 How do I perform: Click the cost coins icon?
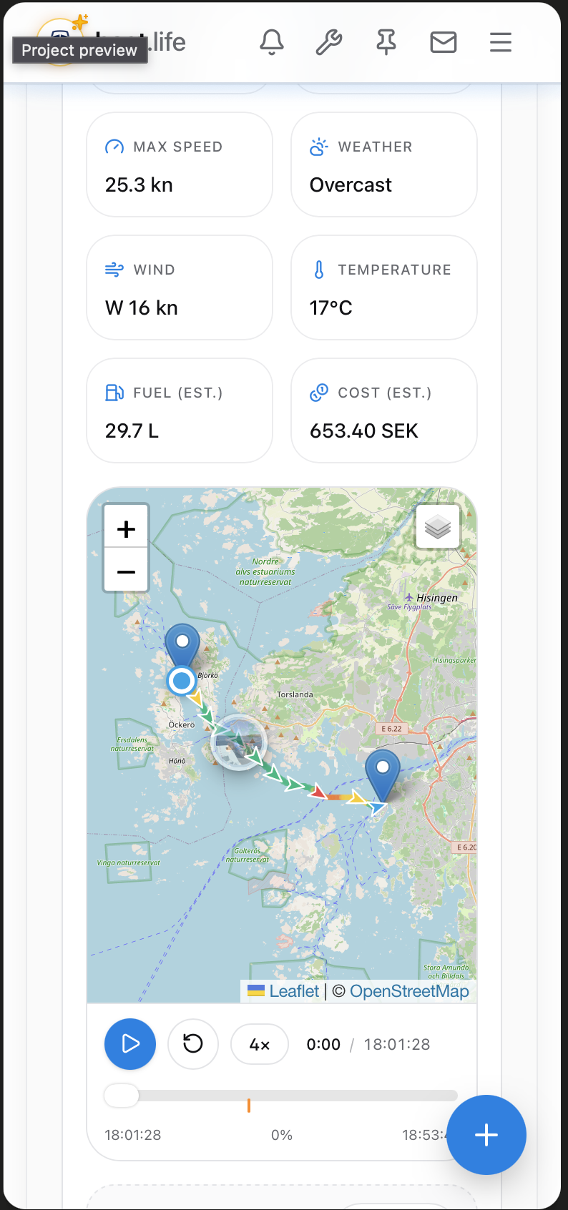(319, 393)
